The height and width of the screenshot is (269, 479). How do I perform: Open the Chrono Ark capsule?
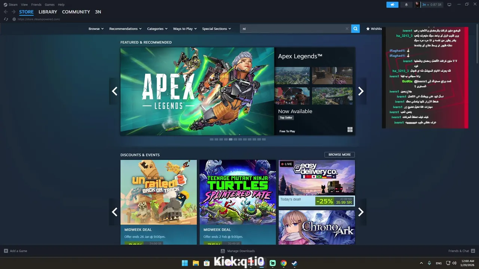pos(317,227)
